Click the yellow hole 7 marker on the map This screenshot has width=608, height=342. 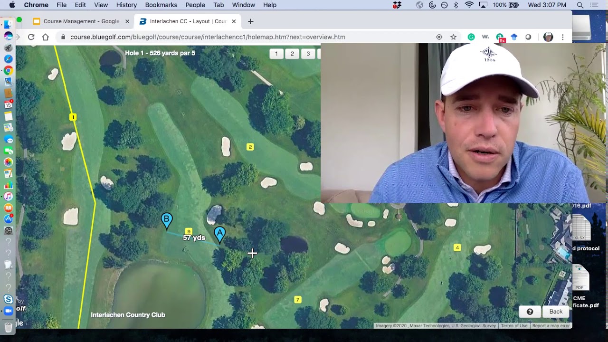[298, 300]
